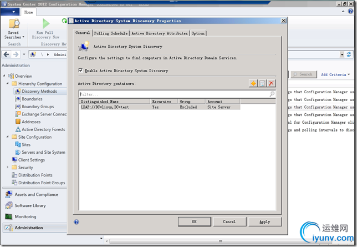This screenshot has height=247, width=357.
Task: Switch to the General tab
Action: tap(83, 33)
